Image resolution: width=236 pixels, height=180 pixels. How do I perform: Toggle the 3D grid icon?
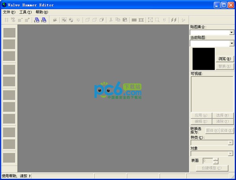13,20
